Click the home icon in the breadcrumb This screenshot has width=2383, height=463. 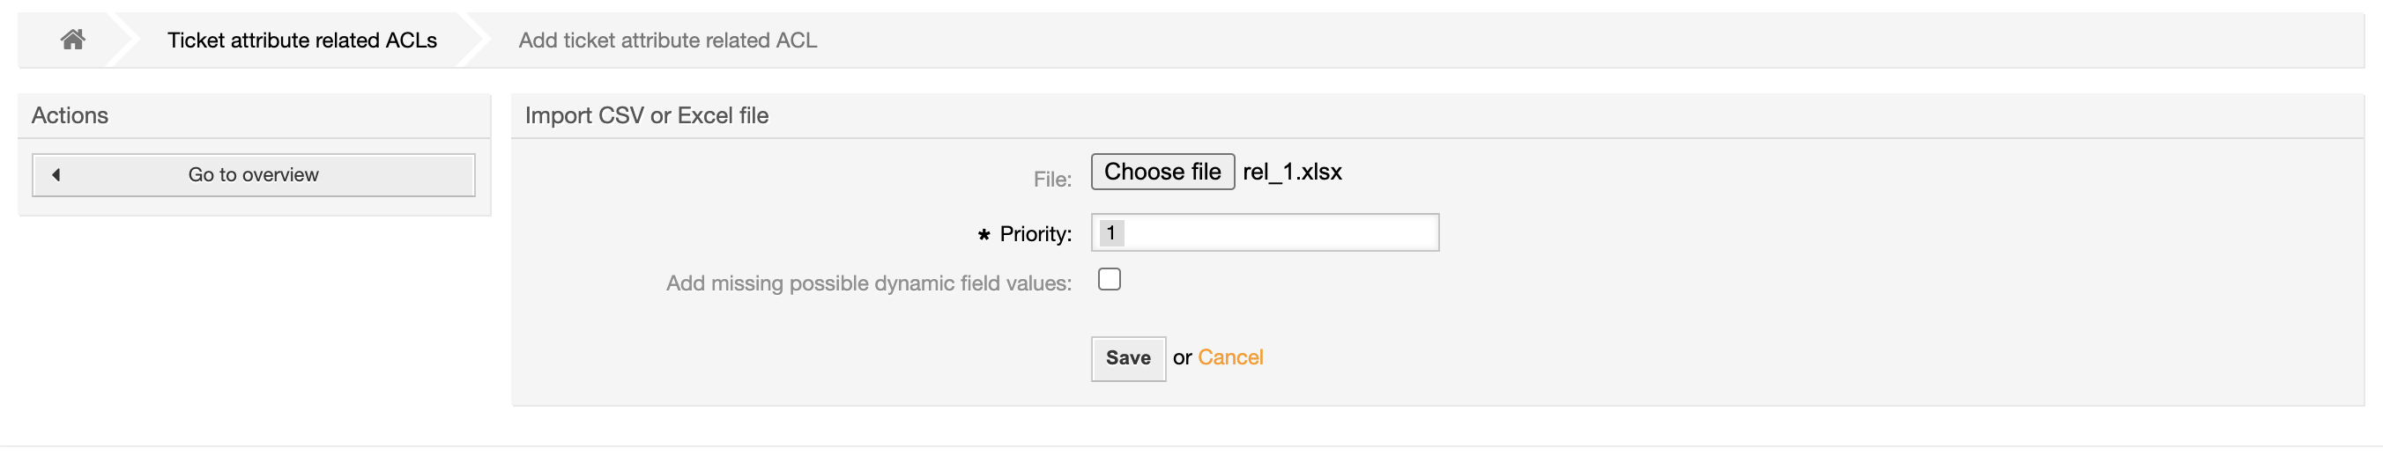click(x=73, y=40)
